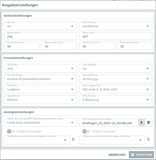Viewport: 156px width, 160px height.
Task: Click the Breite (mm) input field
Action: [40, 36]
